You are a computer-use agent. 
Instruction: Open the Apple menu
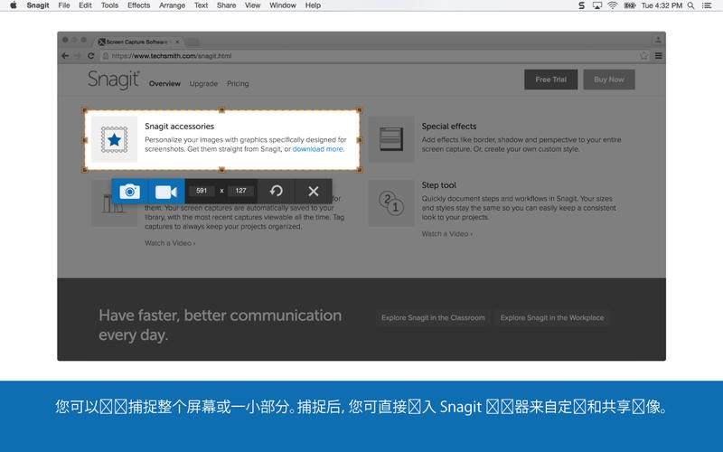[x=14, y=5]
